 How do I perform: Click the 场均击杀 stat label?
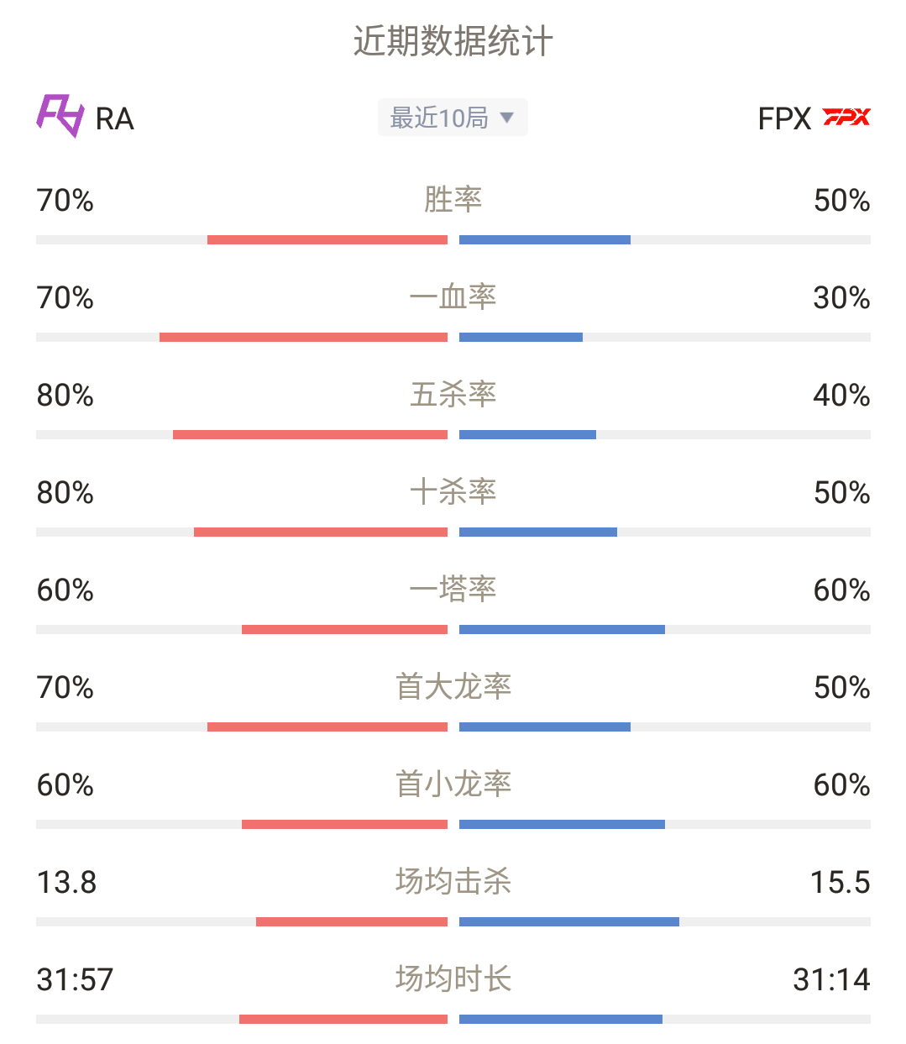453,881
